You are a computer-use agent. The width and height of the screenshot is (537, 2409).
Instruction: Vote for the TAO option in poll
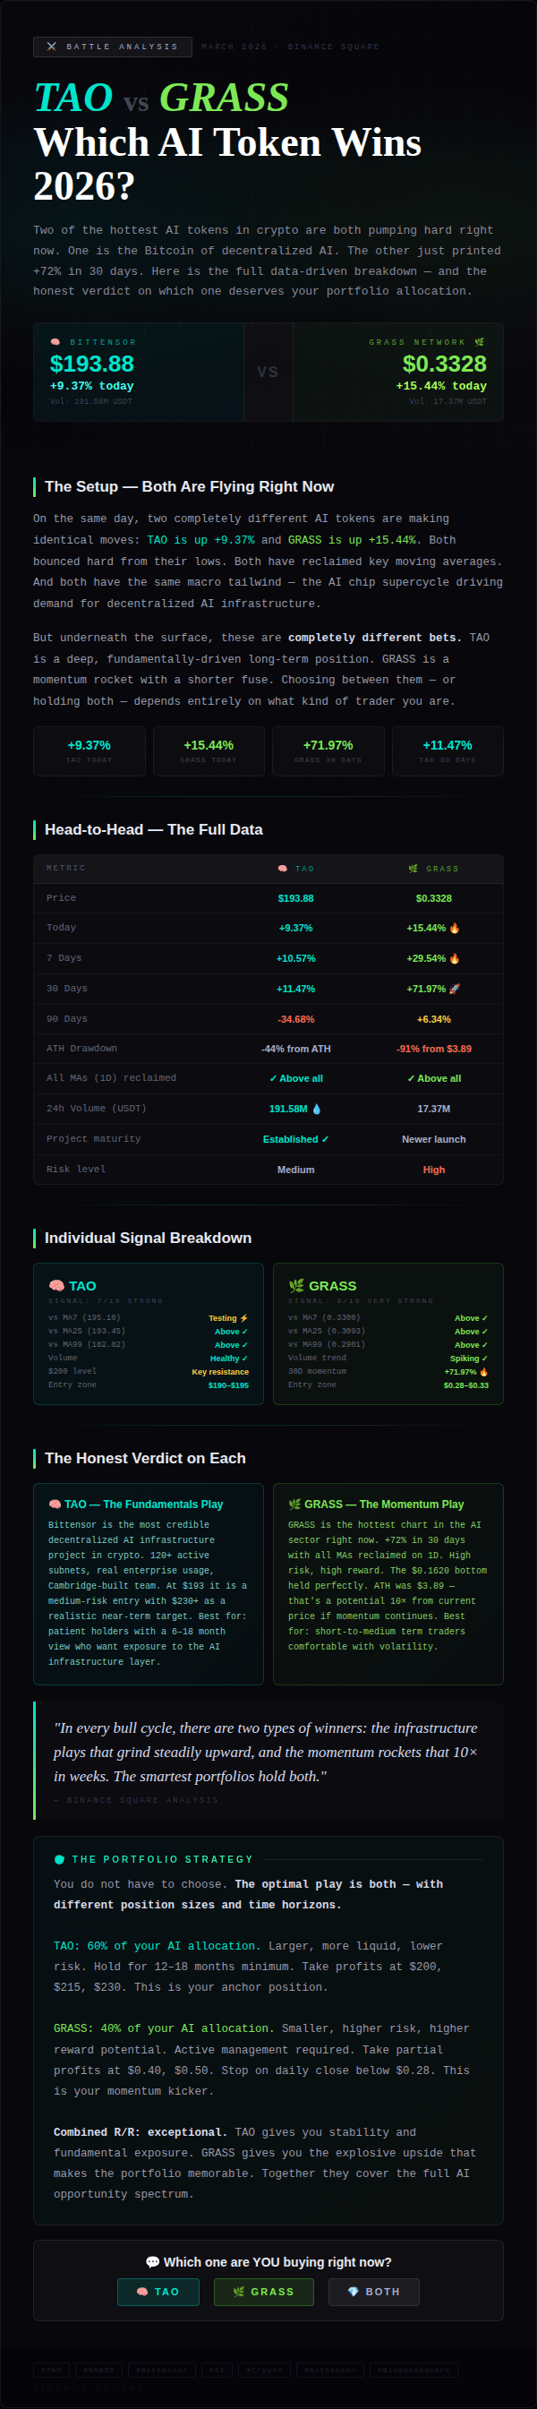158,2292
